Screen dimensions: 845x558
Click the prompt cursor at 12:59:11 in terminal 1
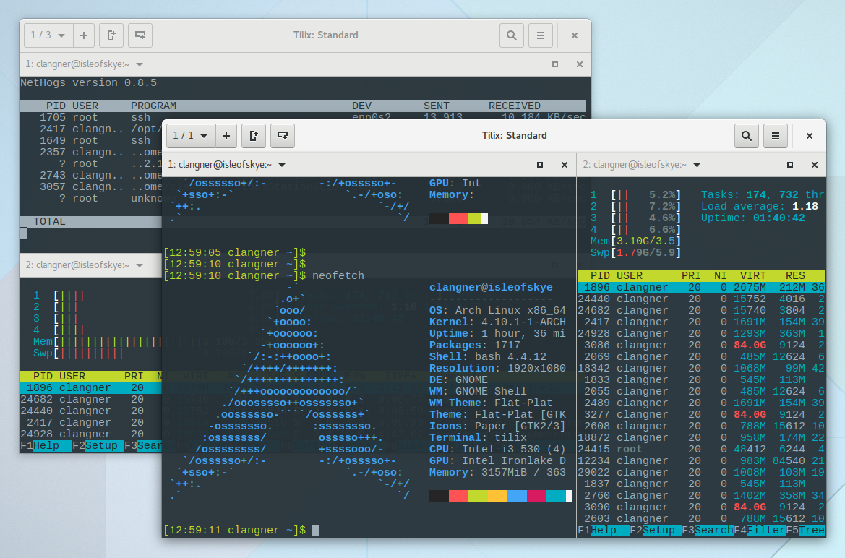315,531
